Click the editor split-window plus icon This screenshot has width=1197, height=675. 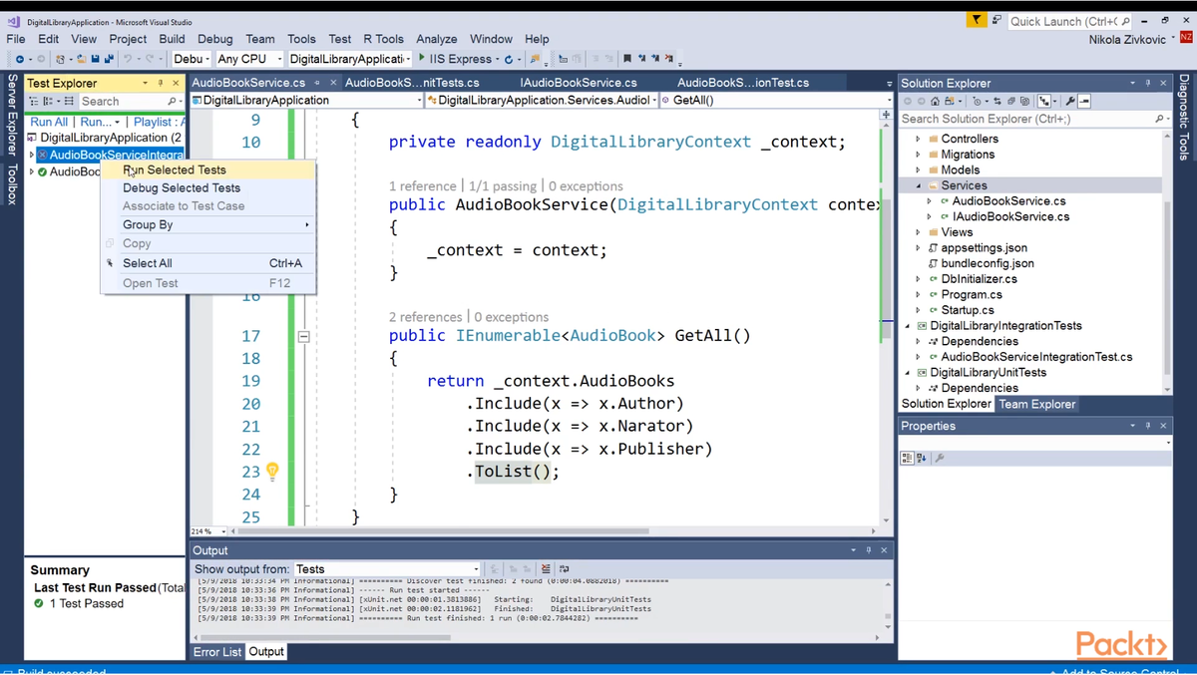[x=886, y=116]
